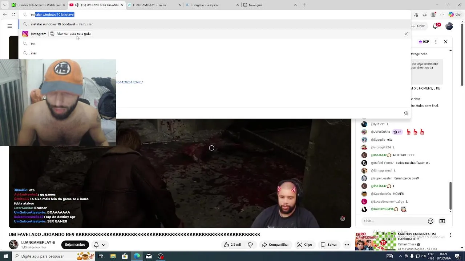Open the Copilot Chat button
The width and height of the screenshot is (465, 261).
pos(455,14)
